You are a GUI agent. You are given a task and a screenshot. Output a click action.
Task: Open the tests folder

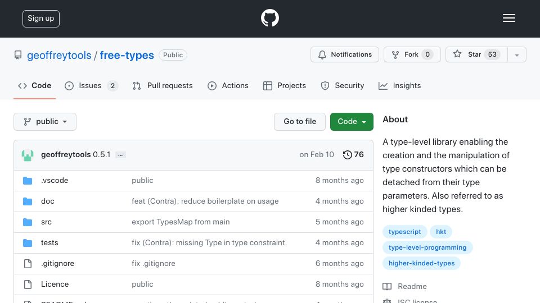click(x=49, y=243)
